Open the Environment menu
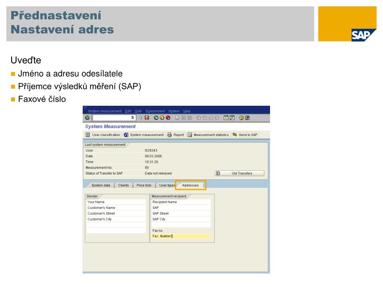This screenshot has height=287, width=383. click(155, 111)
